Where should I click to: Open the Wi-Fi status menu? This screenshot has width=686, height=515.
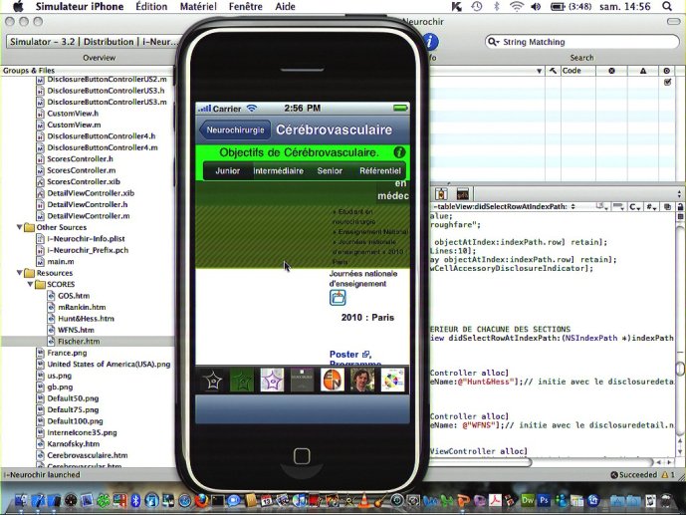[x=517, y=7]
